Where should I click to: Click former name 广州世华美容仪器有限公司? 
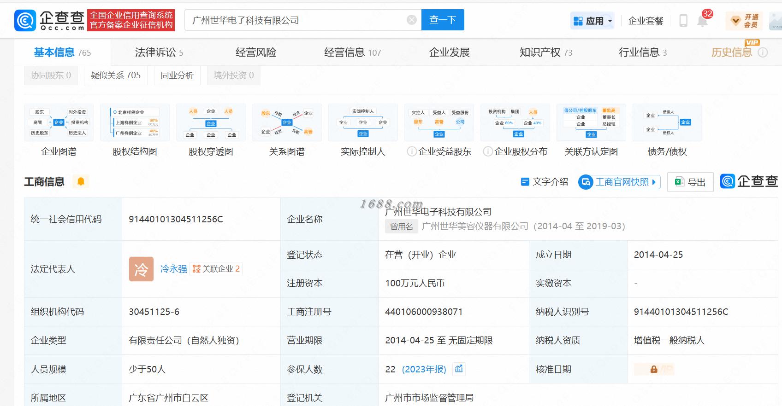coord(475,226)
